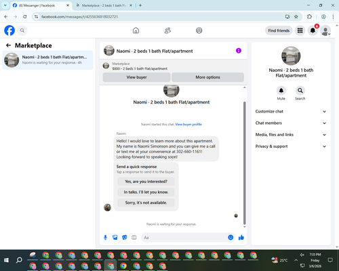Image resolution: width=339 pixels, height=271 pixels.
Task: View site information icon in address bar
Action: [x=37, y=17]
